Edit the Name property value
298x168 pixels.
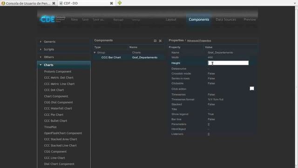click(x=220, y=53)
